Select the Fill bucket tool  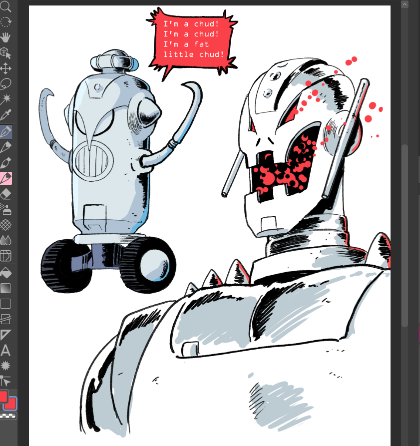[x=5, y=273]
